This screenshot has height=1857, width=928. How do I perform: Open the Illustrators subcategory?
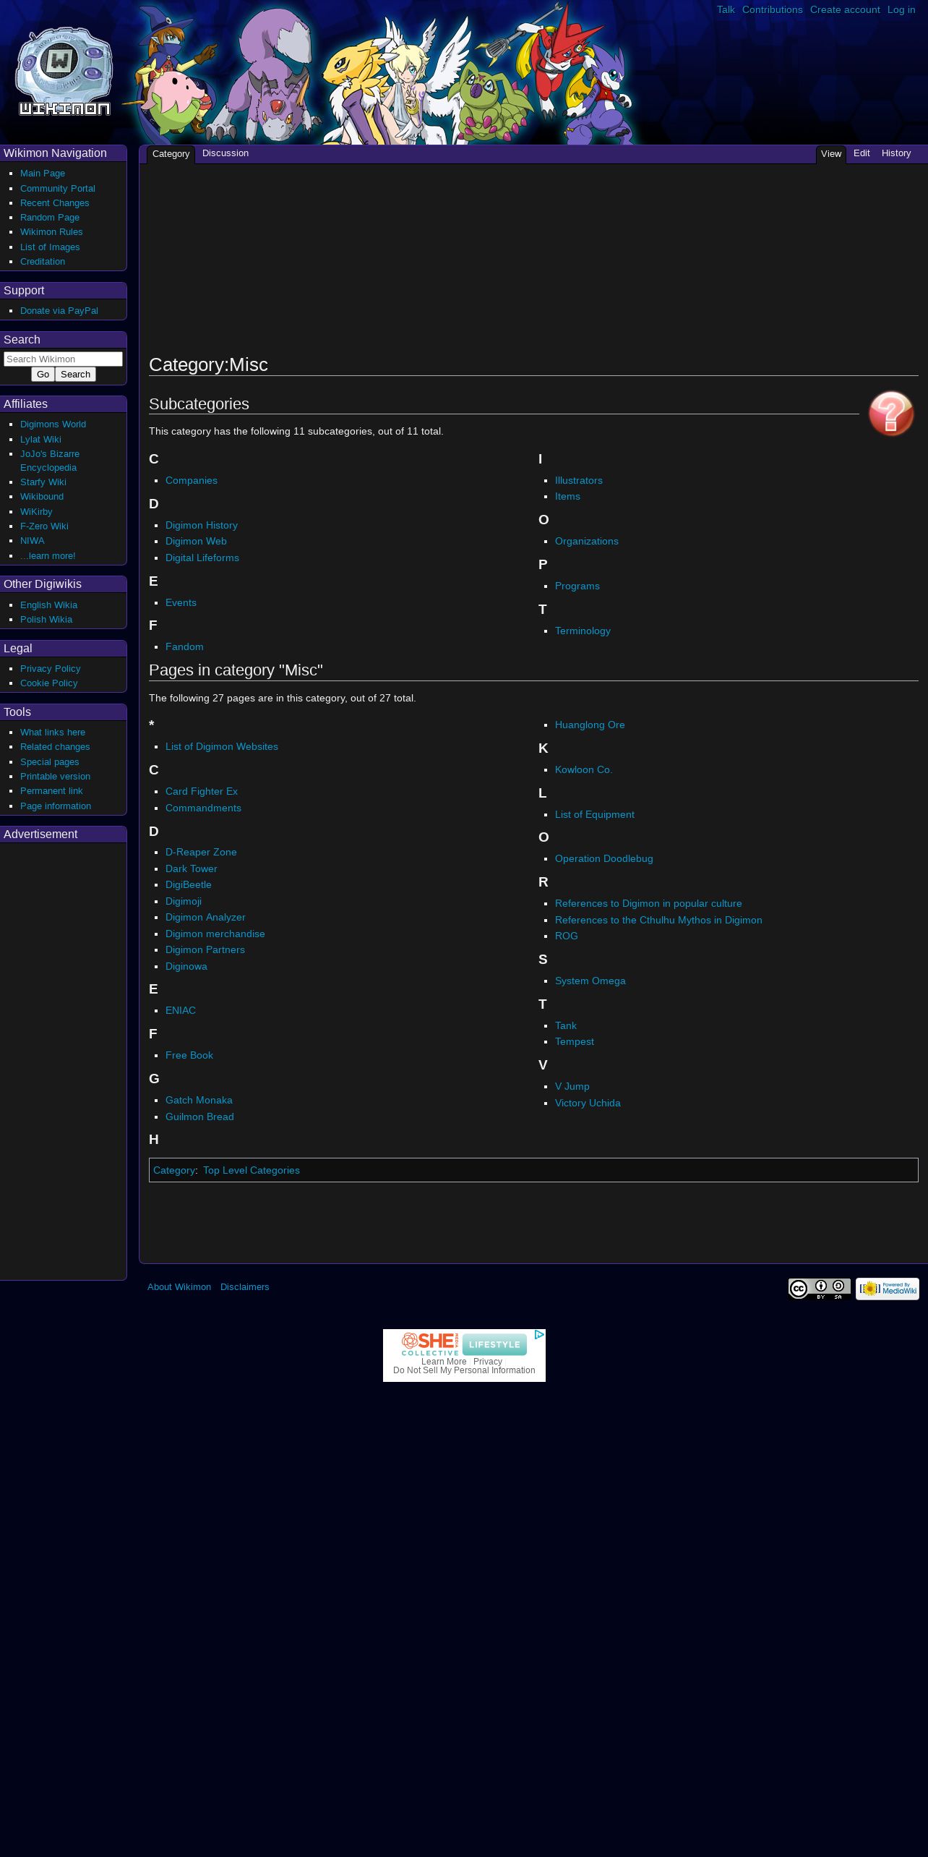tap(579, 480)
